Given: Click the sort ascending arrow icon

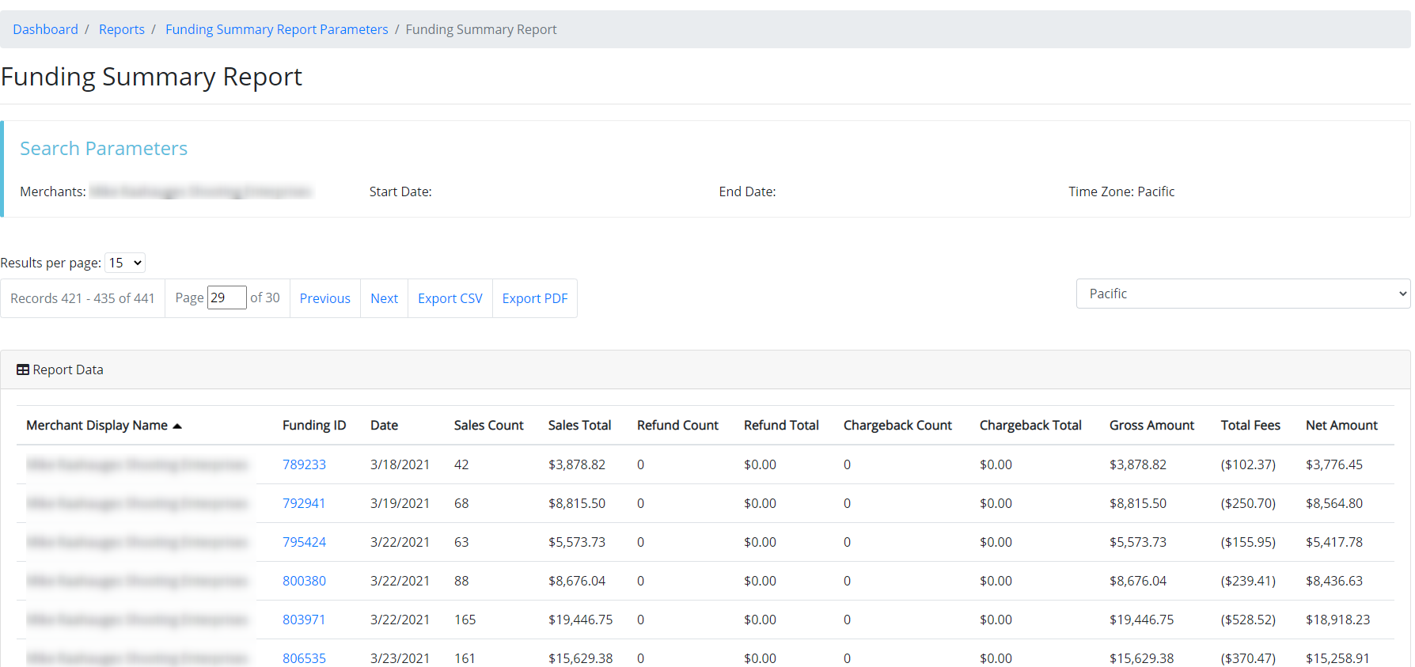Looking at the screenshot, I should (177, 426).
